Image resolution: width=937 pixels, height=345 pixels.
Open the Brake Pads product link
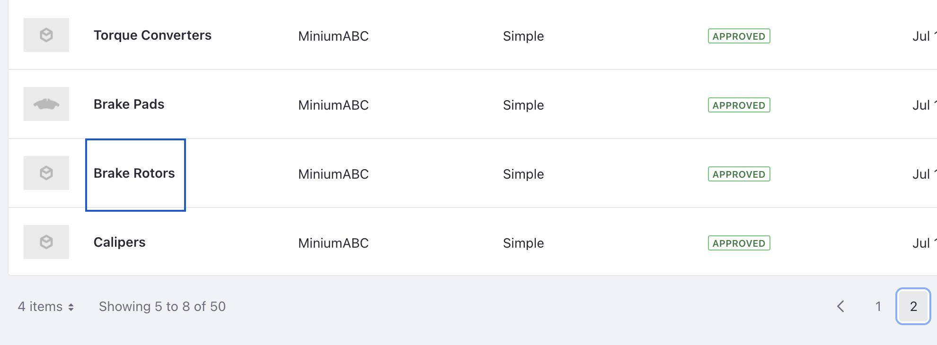point(129,104)
